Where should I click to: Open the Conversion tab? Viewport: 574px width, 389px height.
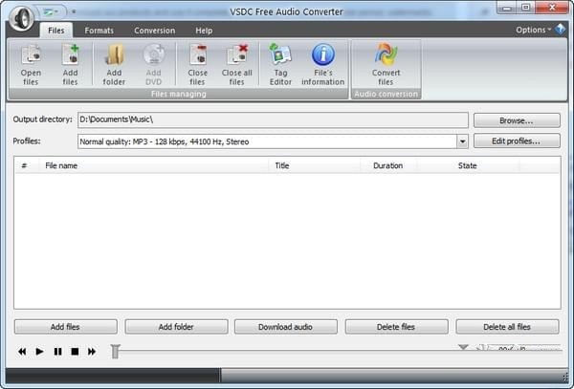[154, 31]
